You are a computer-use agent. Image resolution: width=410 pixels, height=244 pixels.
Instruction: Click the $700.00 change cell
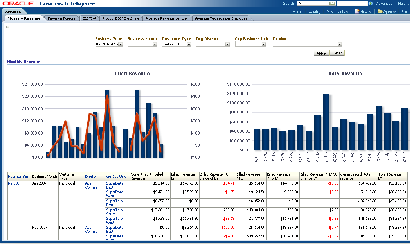(228, 210)
